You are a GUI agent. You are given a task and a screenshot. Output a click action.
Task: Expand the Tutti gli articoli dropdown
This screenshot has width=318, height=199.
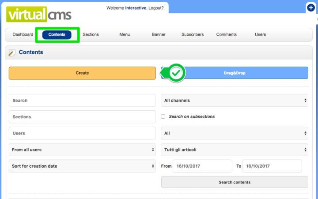click(234, 150)
